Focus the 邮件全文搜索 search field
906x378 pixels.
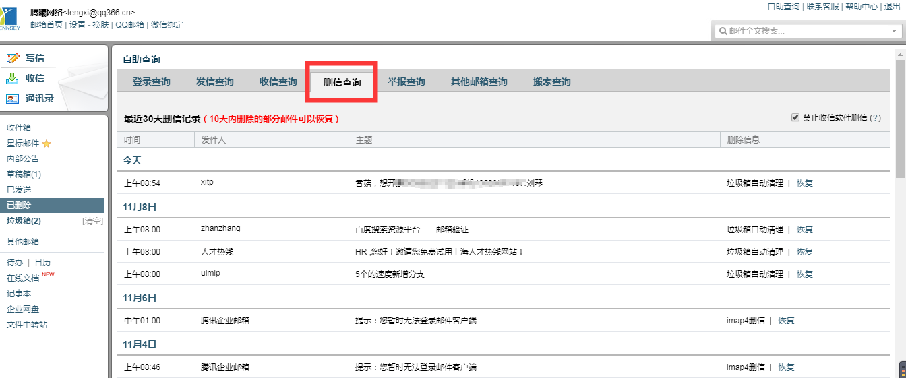pos(802,31)
